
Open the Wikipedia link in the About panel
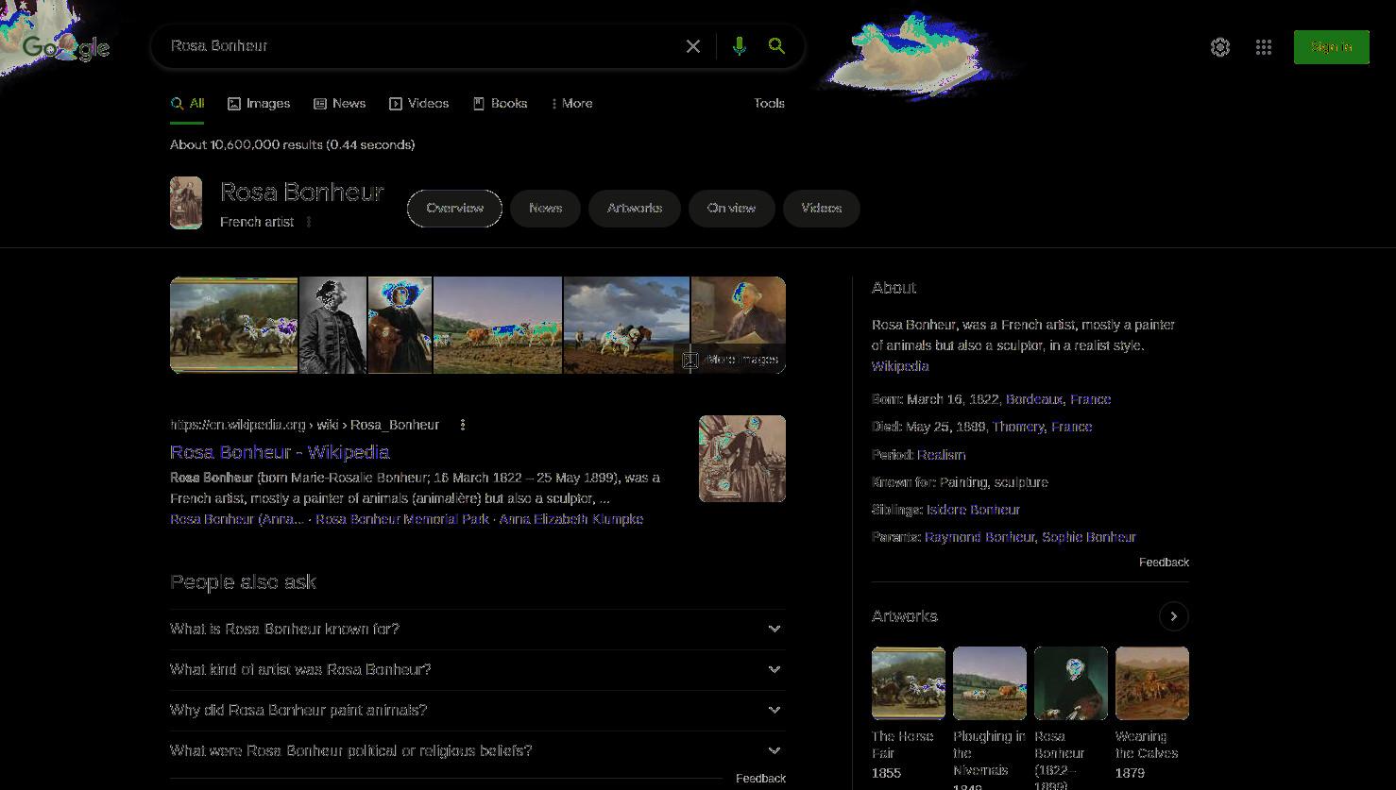coord(900,366)
